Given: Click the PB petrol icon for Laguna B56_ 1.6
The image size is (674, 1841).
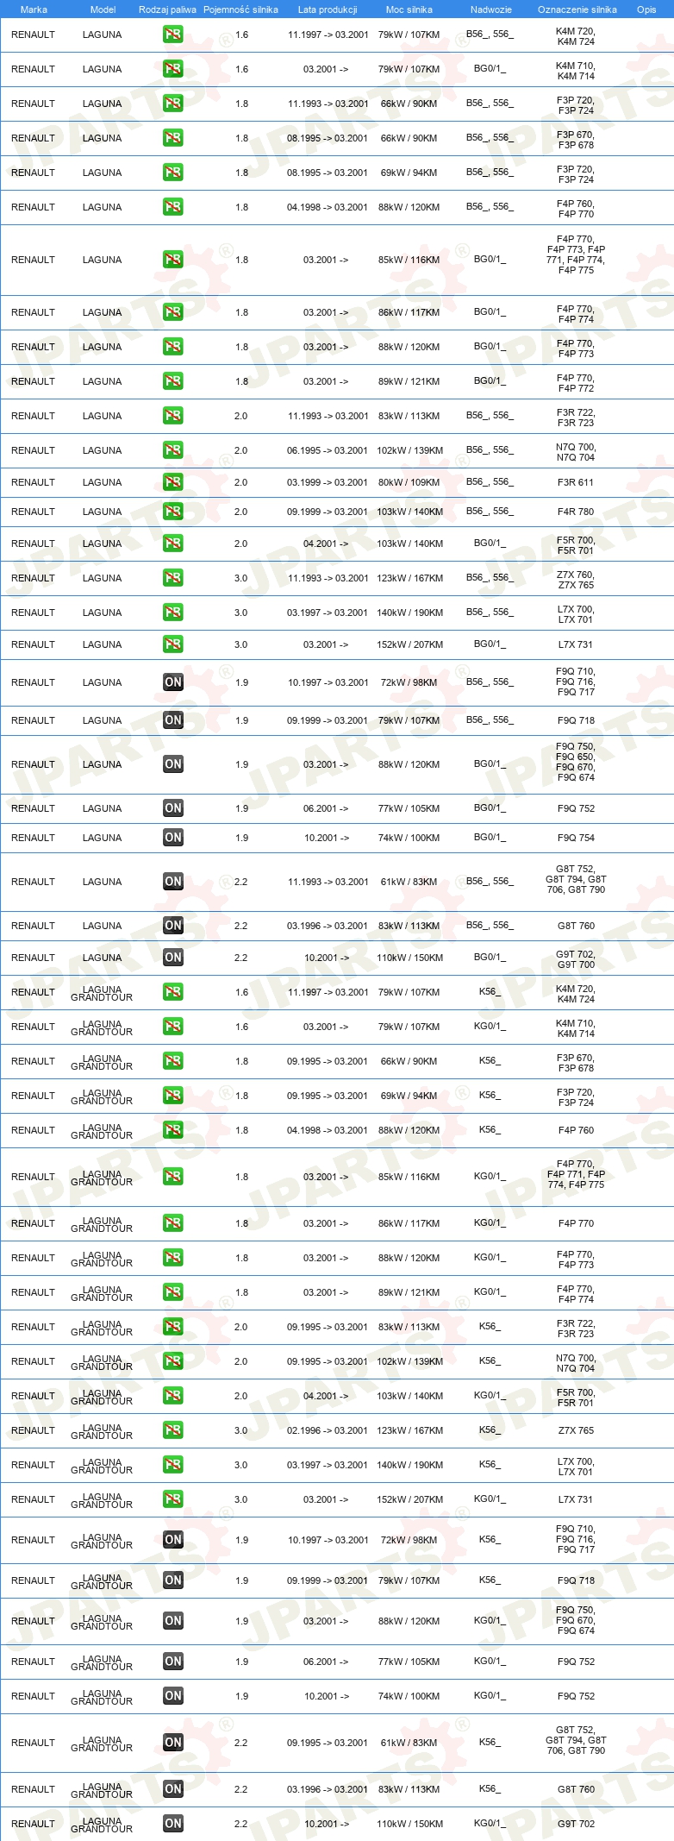Looking at the screenshot, I should point(172,35).
